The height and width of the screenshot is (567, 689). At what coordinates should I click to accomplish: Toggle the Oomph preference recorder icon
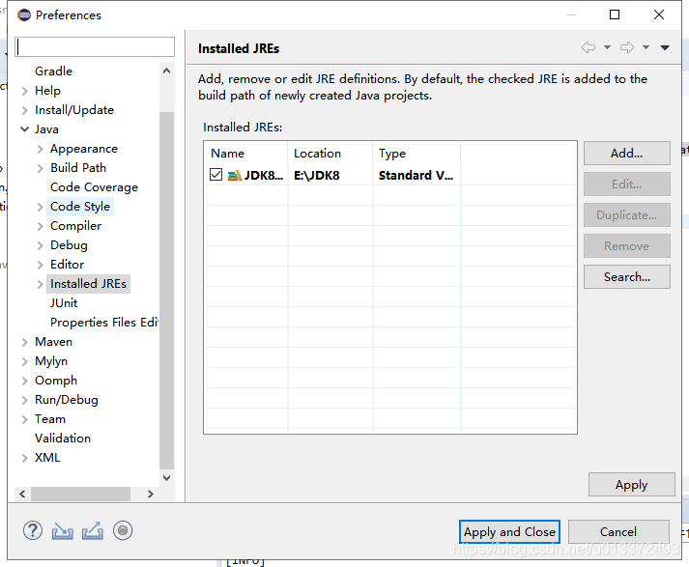point(123,530)
